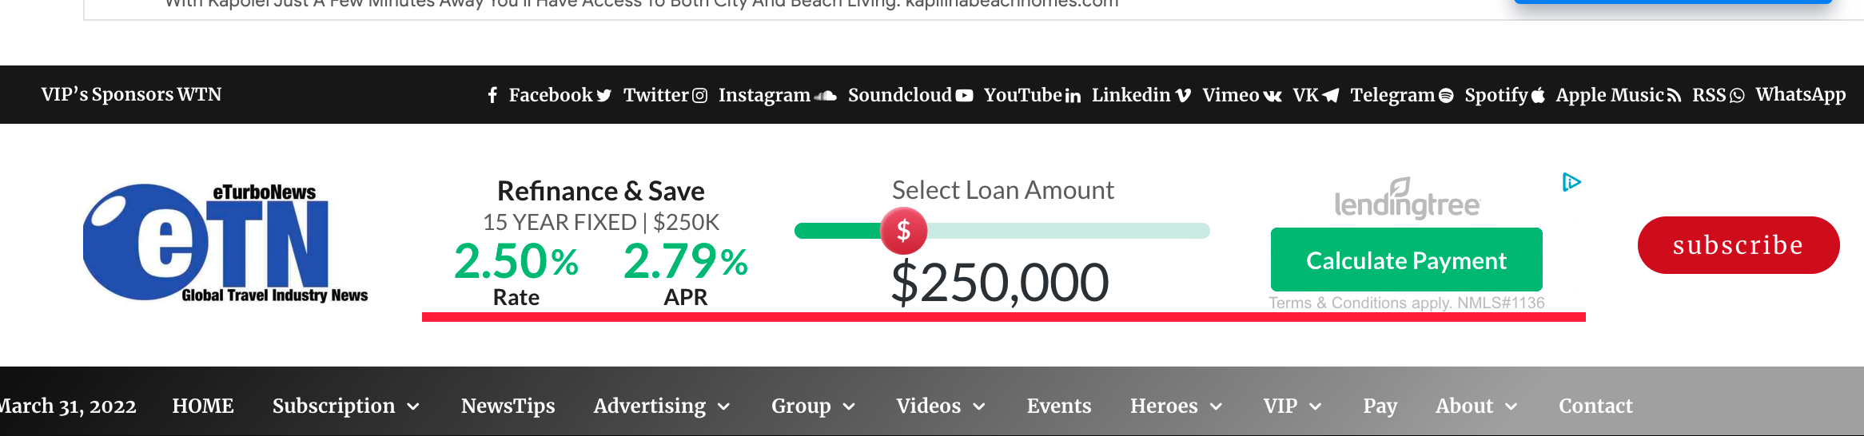1864x436 pixels.
Task: Open the YouTube play icon
Action: point(965,96)
